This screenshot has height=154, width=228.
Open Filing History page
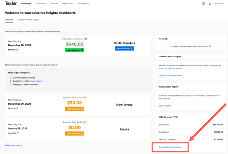click(84, 3)
